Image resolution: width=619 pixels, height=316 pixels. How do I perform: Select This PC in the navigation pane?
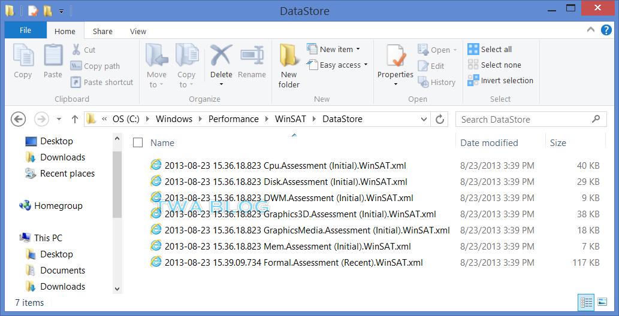tap(41, 238)
